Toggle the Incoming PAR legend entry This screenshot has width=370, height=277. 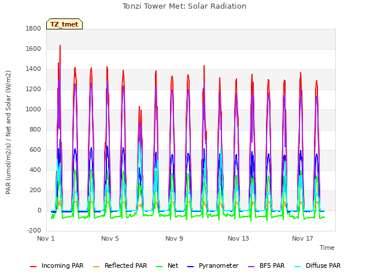click(57, 265)
